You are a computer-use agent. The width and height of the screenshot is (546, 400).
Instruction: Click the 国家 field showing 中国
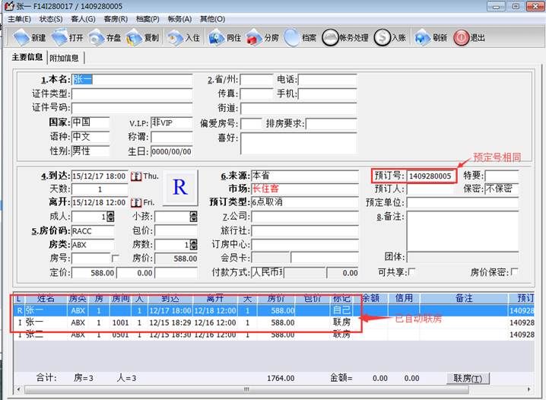[90, 122]
